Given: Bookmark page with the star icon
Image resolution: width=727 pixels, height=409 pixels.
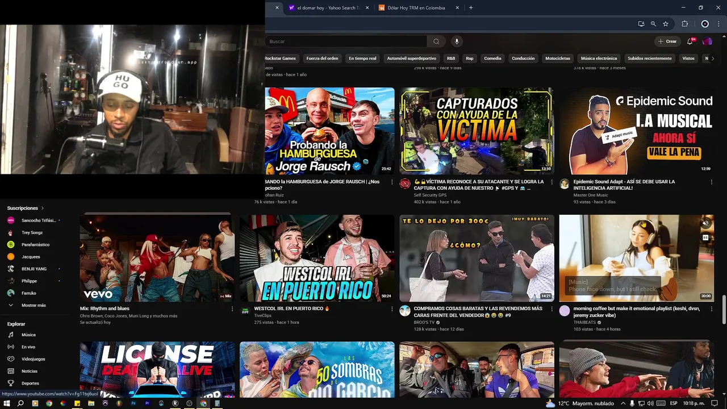Looking at the screenshot, I should tap(666, 24).
